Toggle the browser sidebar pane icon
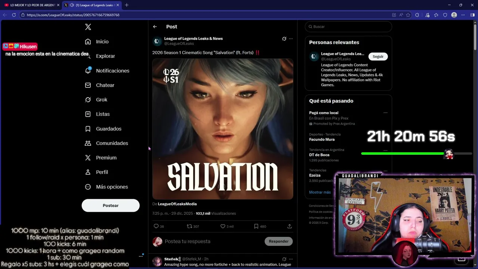 pyautogui.click(x=472, y=15)
